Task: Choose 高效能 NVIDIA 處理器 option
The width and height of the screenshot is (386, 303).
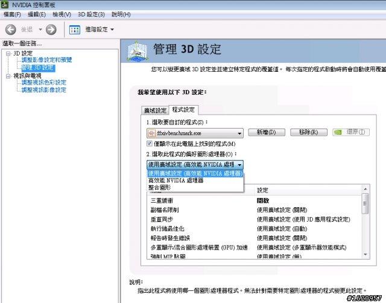Action: [195, 180]
